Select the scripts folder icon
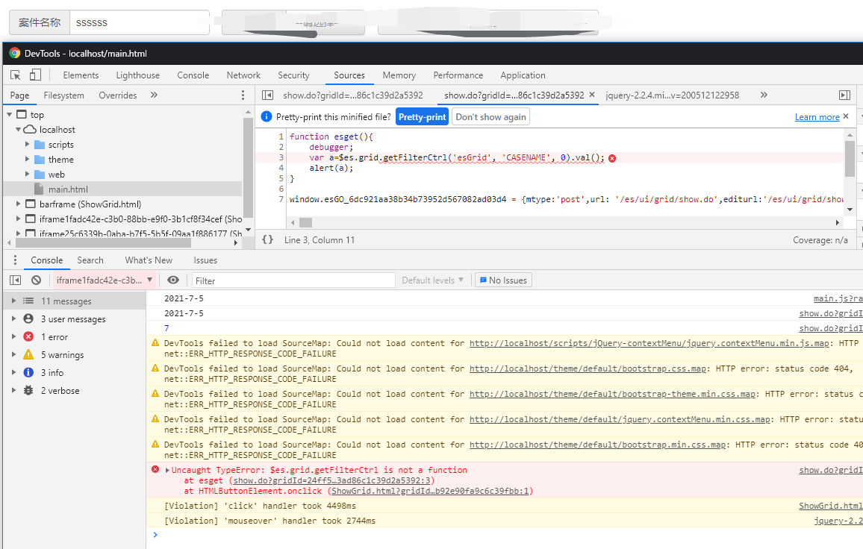Screen dimensions: 863x549 pyautogui.click(x=40, y=145)
